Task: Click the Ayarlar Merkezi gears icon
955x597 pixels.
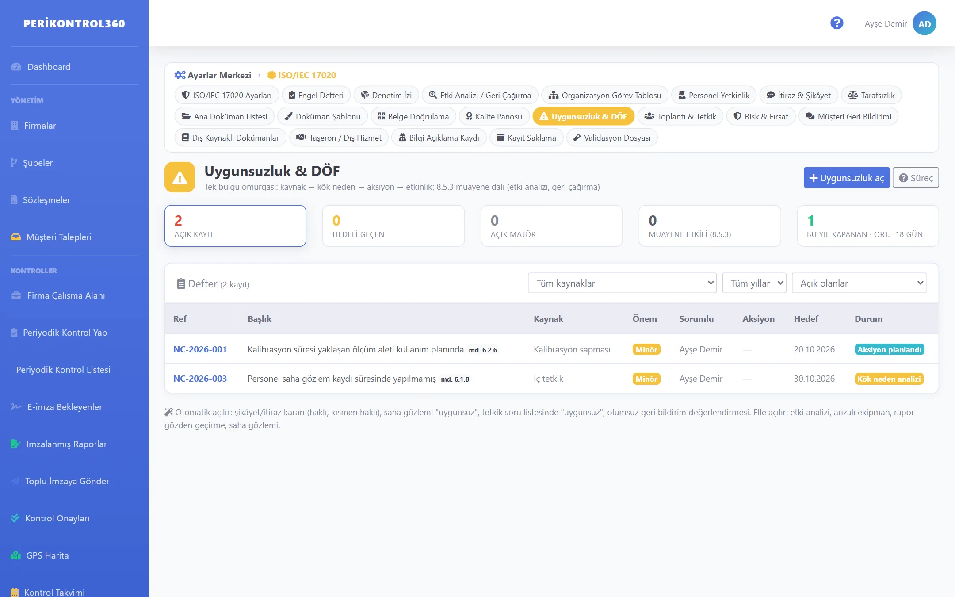Action: [x=180, y=75]
